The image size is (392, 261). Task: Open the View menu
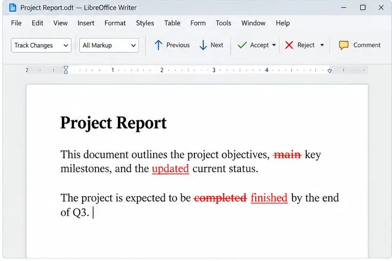click(x=60, y=23)
